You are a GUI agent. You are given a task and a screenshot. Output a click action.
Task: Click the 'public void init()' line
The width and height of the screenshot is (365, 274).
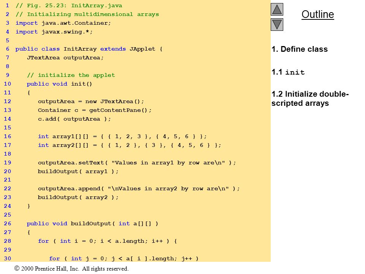pos(59,84)
